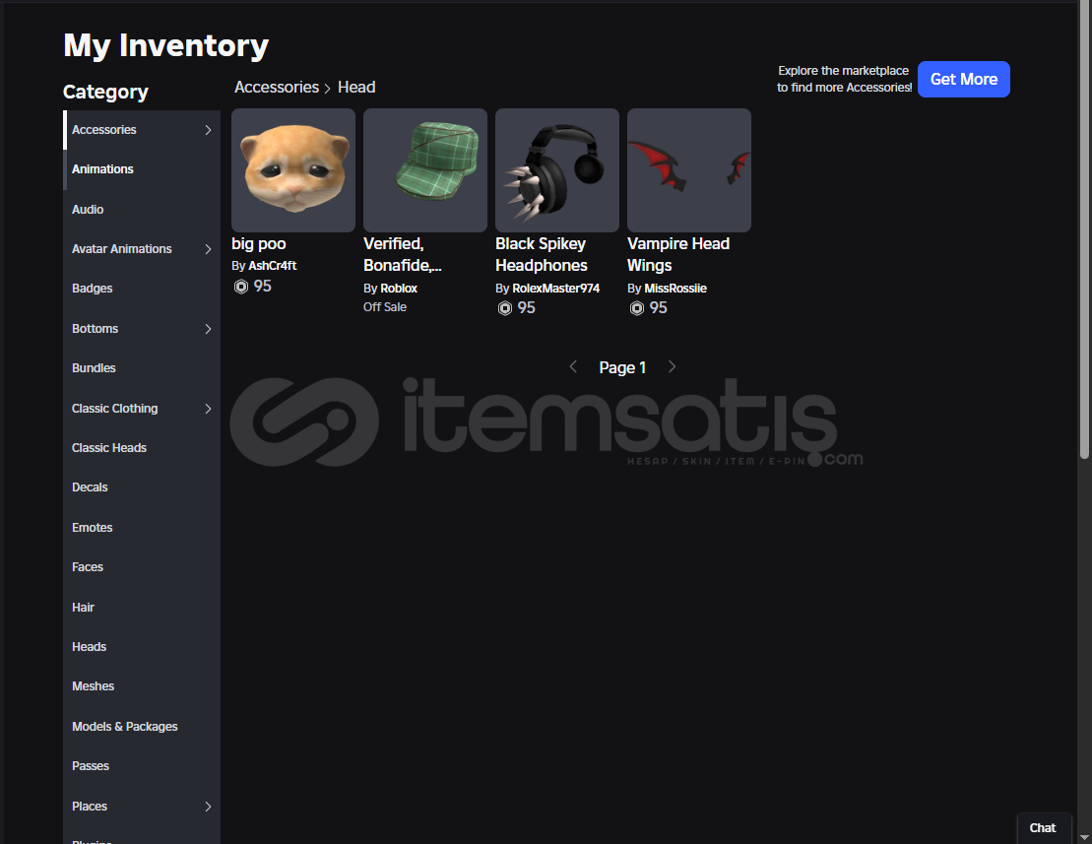The image size is (1092, 844).
Task: Visit creator AshCr4ft's profile
Action: (273, 265)
